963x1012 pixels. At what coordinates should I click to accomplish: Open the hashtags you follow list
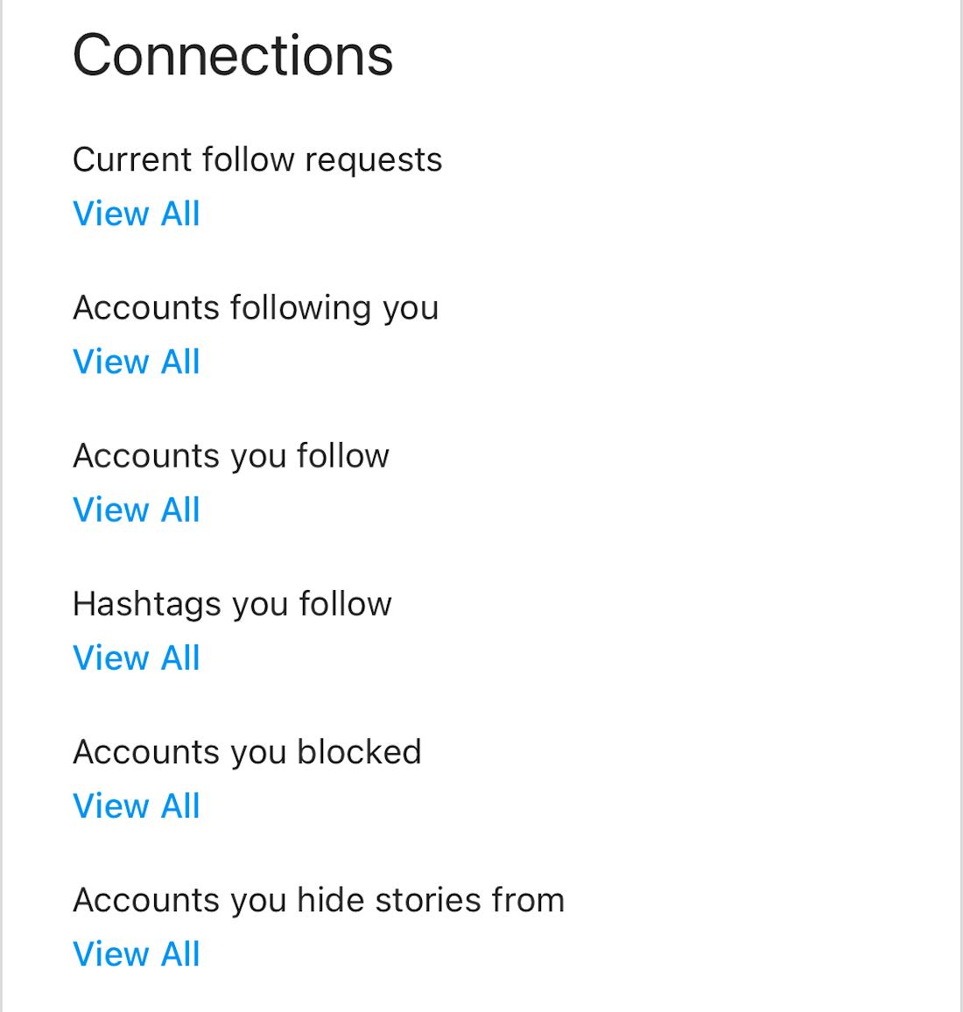click(x=137, y=657)
